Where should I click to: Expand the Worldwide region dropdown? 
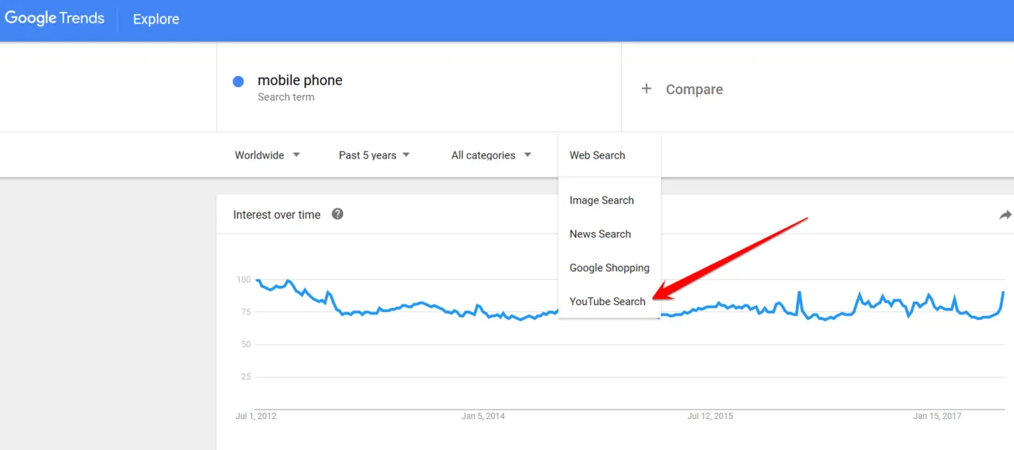pos(267,155)
